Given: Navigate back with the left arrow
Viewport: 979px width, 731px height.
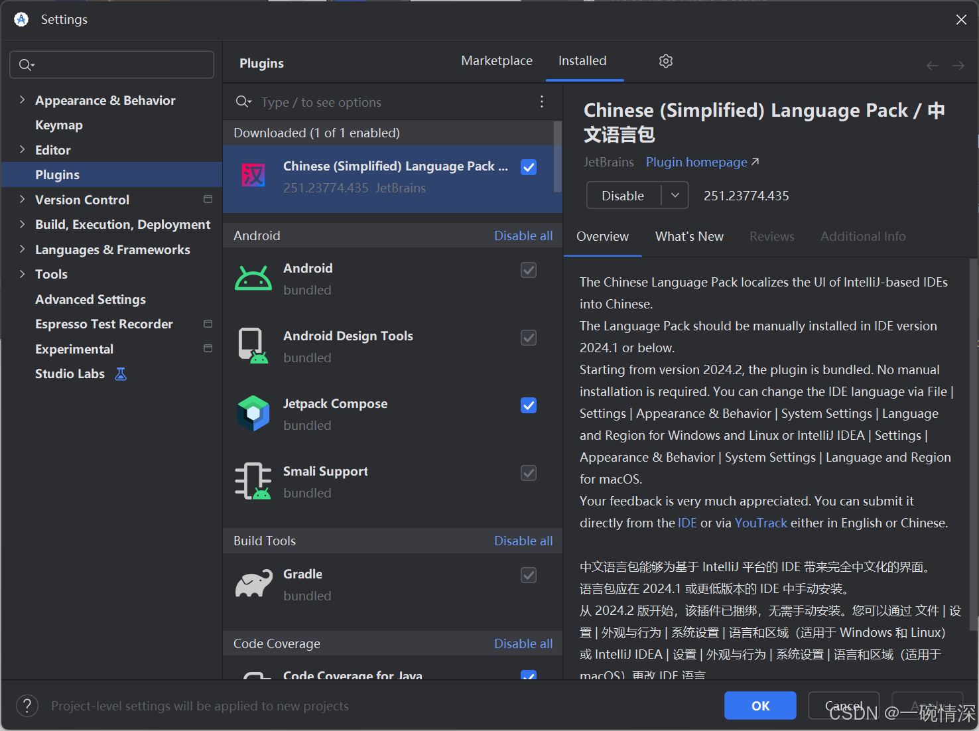Looking at the screenshot, I should (933, 66).
